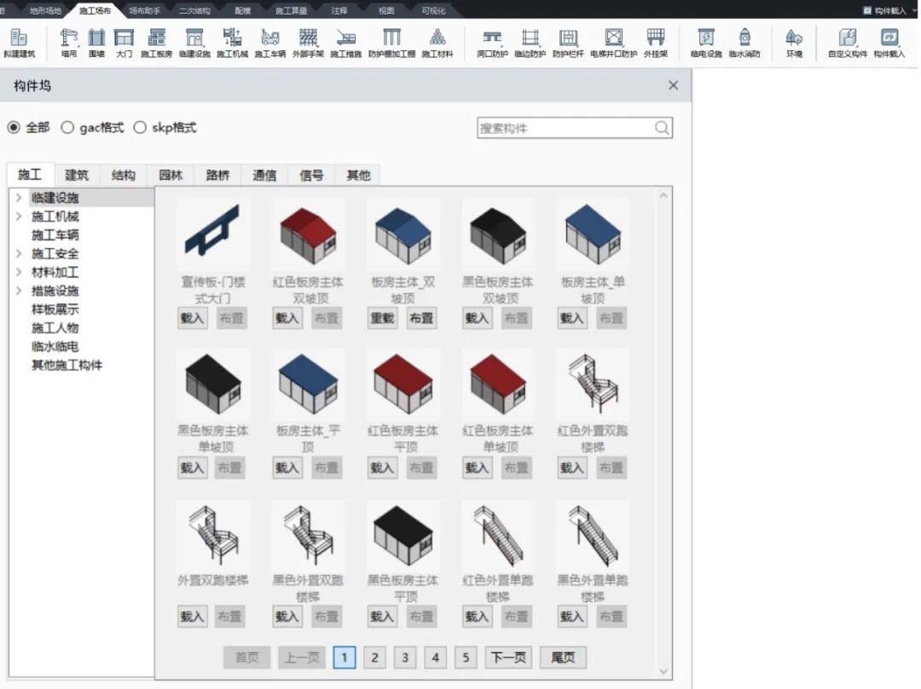Select 施工人物 in the tree
The width and height of the screenshot is (921, 689).
coord(55,328)
